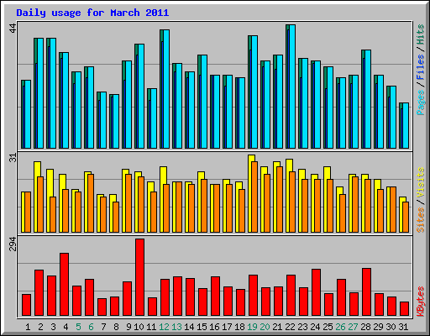Image resolution: width=430 pixels, height=336 pixels.
Task: Click day label 7 on the axis
Action: (103, 327)
